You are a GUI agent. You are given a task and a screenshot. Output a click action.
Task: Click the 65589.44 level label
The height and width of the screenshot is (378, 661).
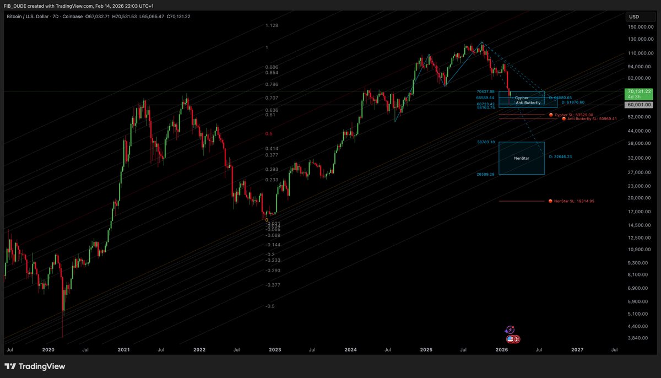tap(486, 98)
